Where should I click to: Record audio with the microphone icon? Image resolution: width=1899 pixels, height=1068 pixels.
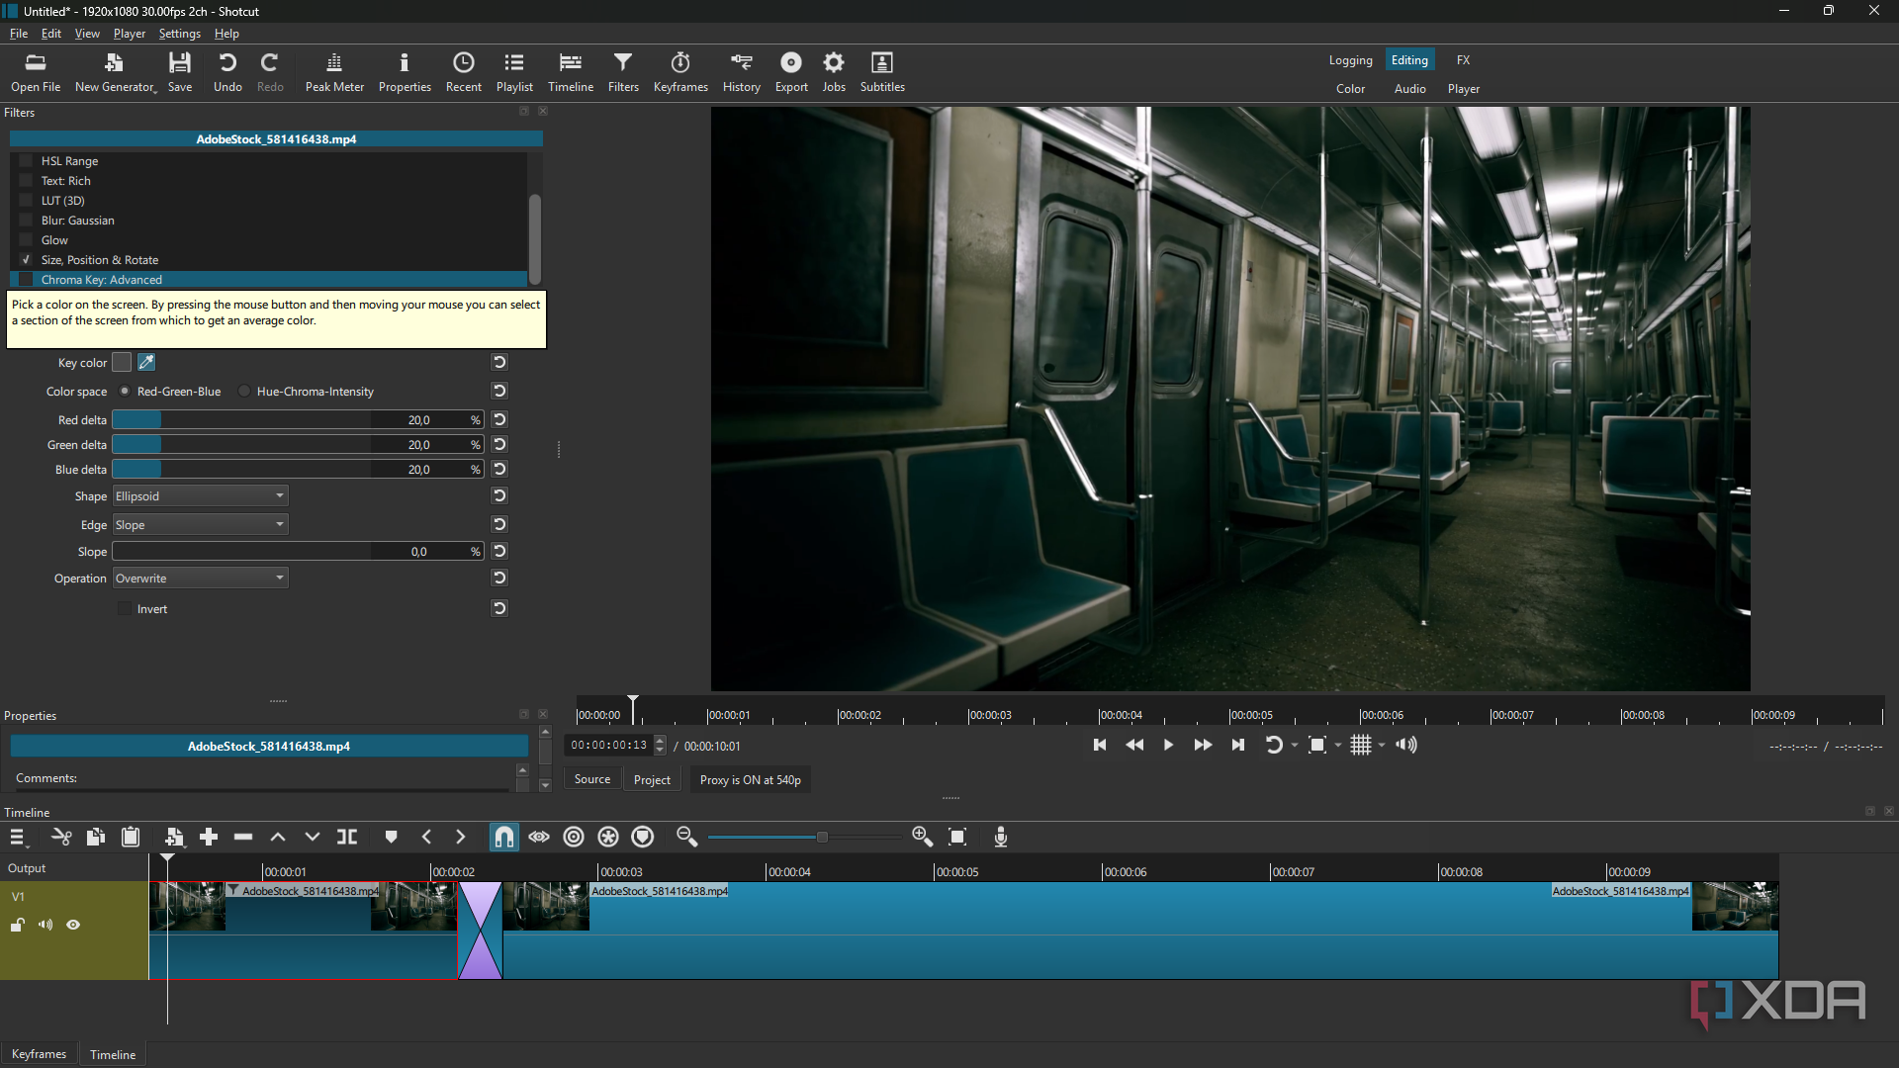pos(1001,838)
